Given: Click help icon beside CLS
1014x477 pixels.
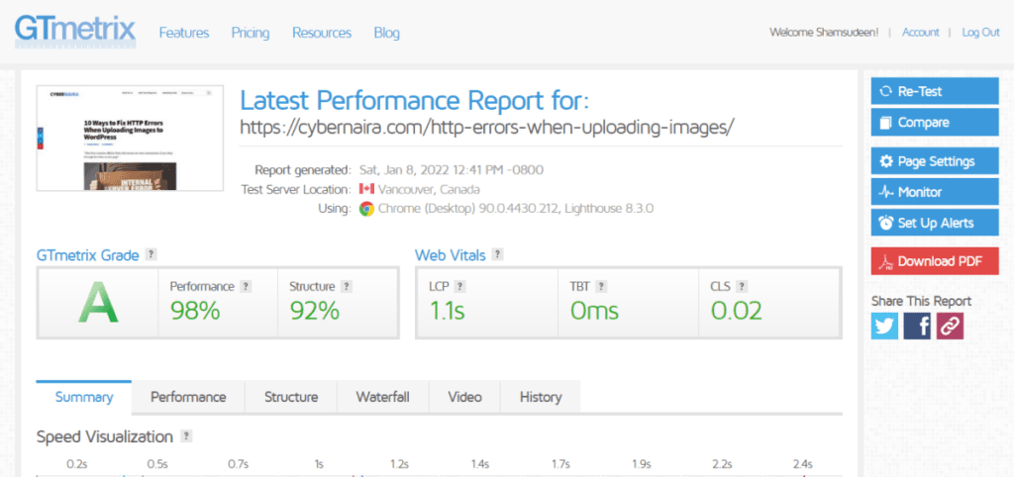Looking at the screenshot, I should click(x=742, y=286).
